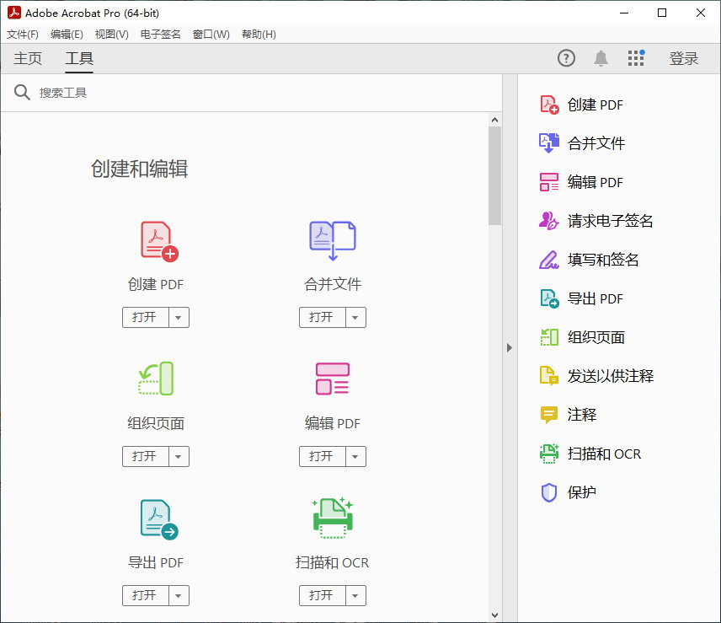Click the vertical scrollbar down arrow

pyautogui.click(x=494, y=615)
